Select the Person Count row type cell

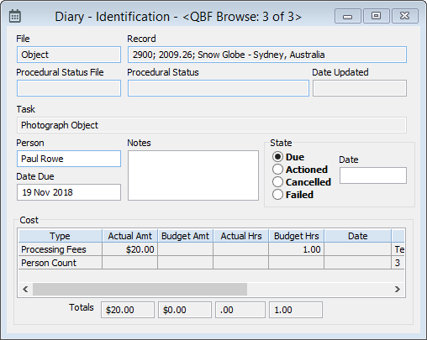point(61,263)
